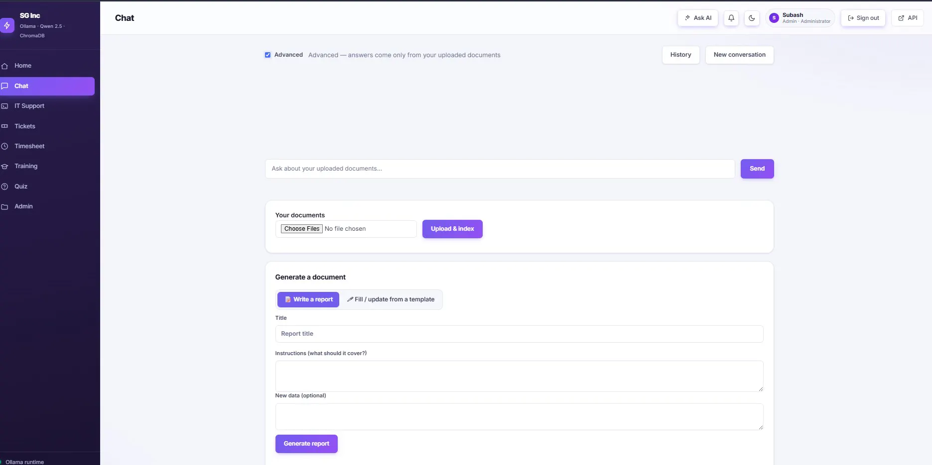
Task: Focus the Ask about your uploaded documents field
Action: pyautogui.click(x=500, y=169)
